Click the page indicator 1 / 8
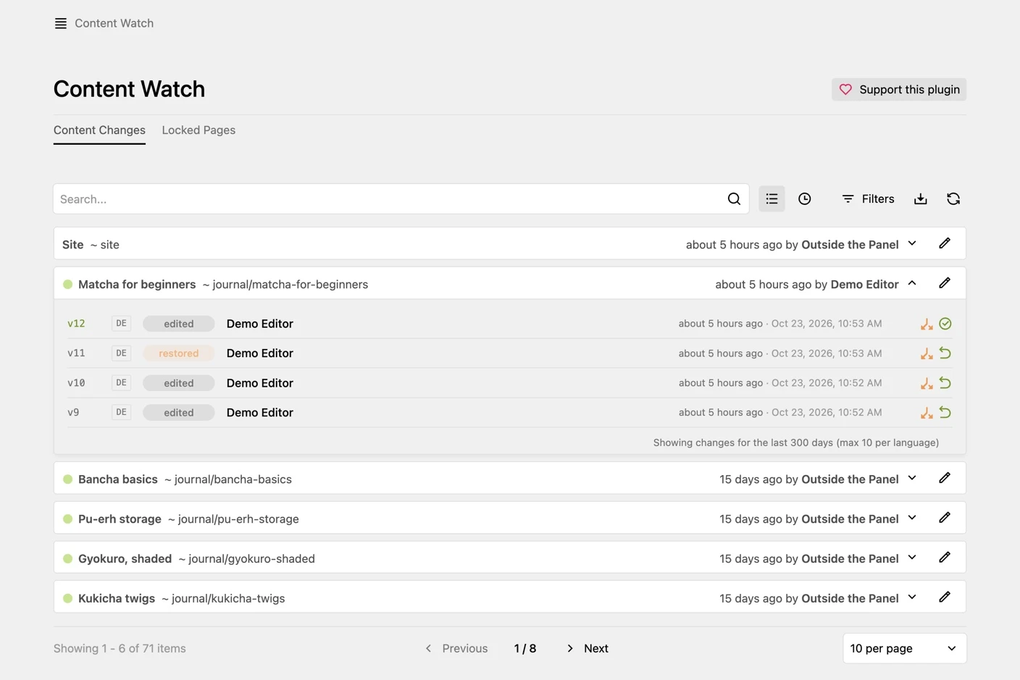The width and height of the screenshot is (1020, 680). pyautogui.click(x=525, y=648)
